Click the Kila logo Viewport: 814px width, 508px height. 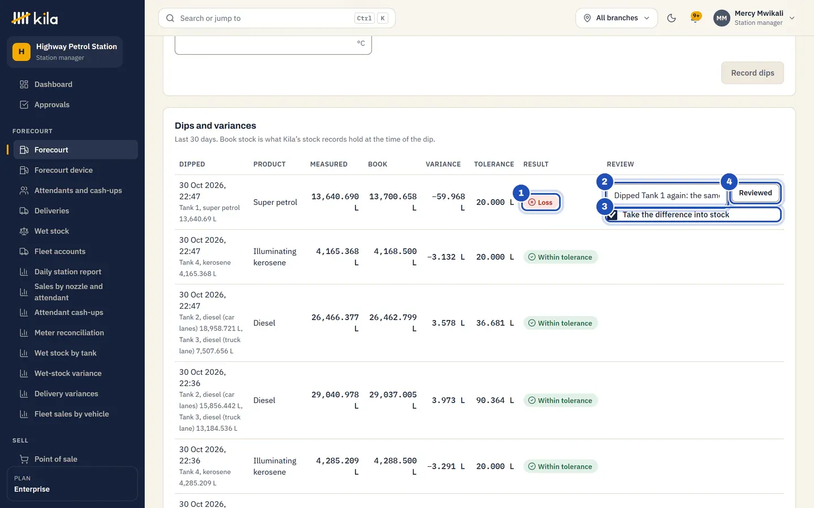(34, 18)
